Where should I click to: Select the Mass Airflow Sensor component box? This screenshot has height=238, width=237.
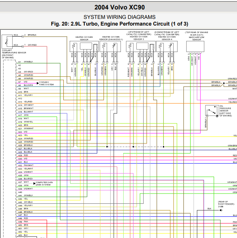[x=195, y=46]
